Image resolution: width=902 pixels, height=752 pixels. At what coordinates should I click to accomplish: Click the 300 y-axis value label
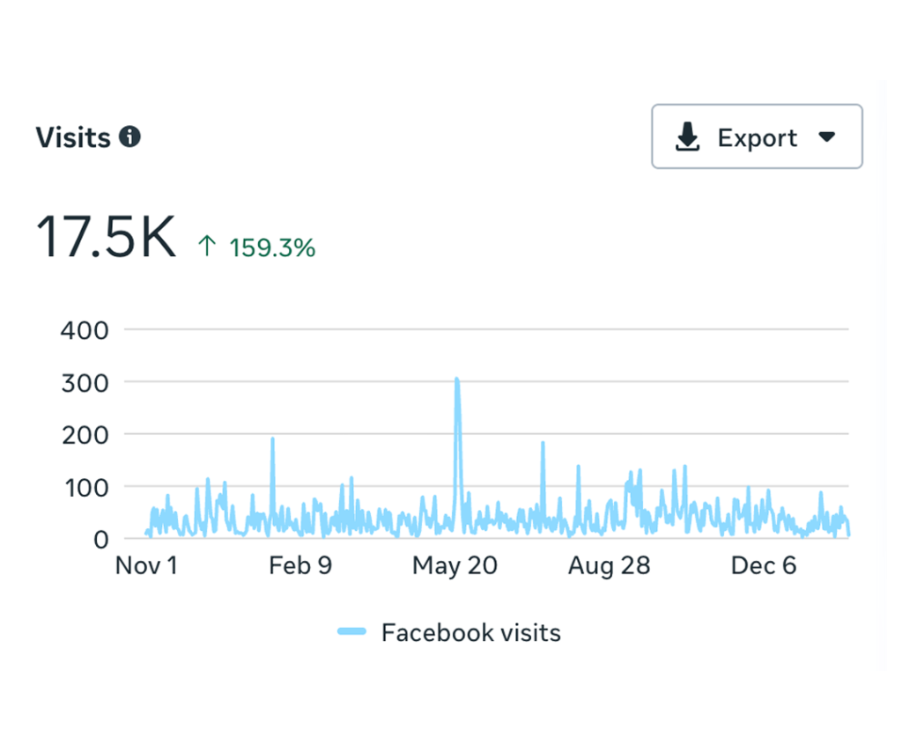(85, 383)
